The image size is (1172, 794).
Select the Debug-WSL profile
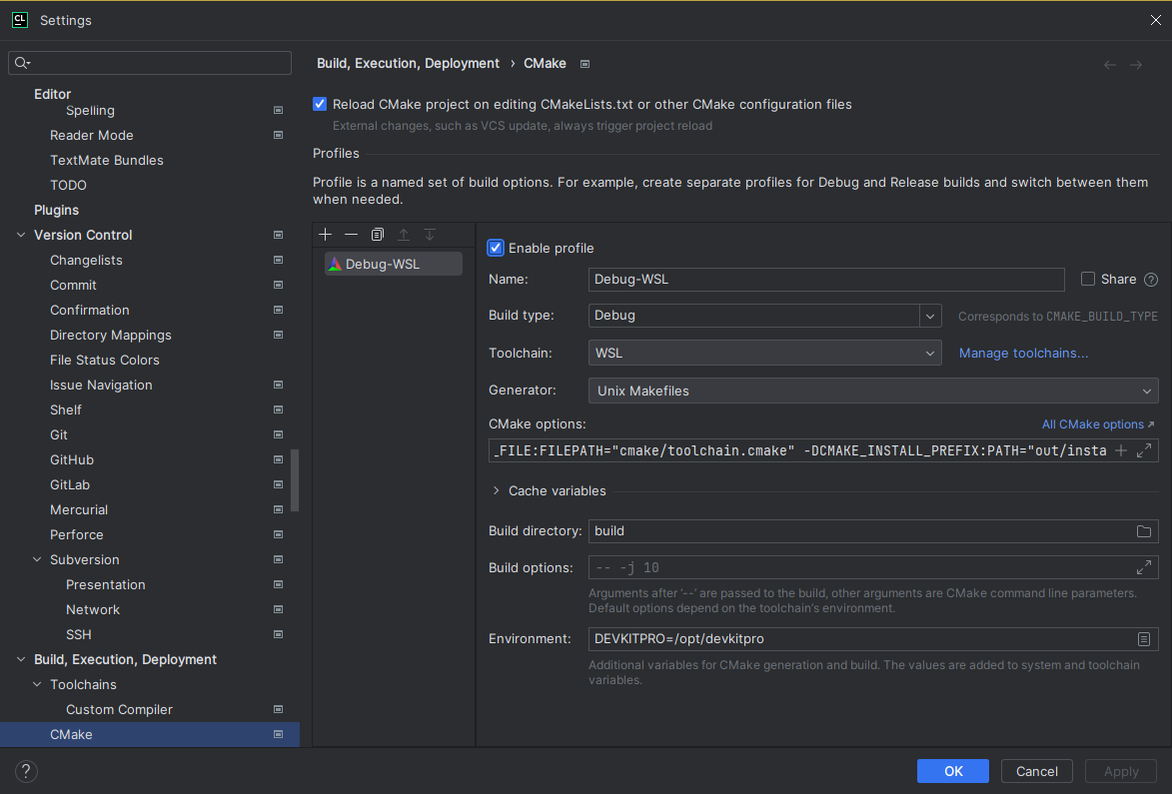(393, 264)
